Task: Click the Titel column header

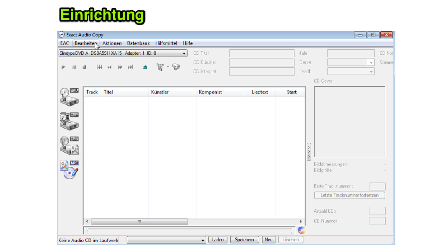Action: click(125, 92)
